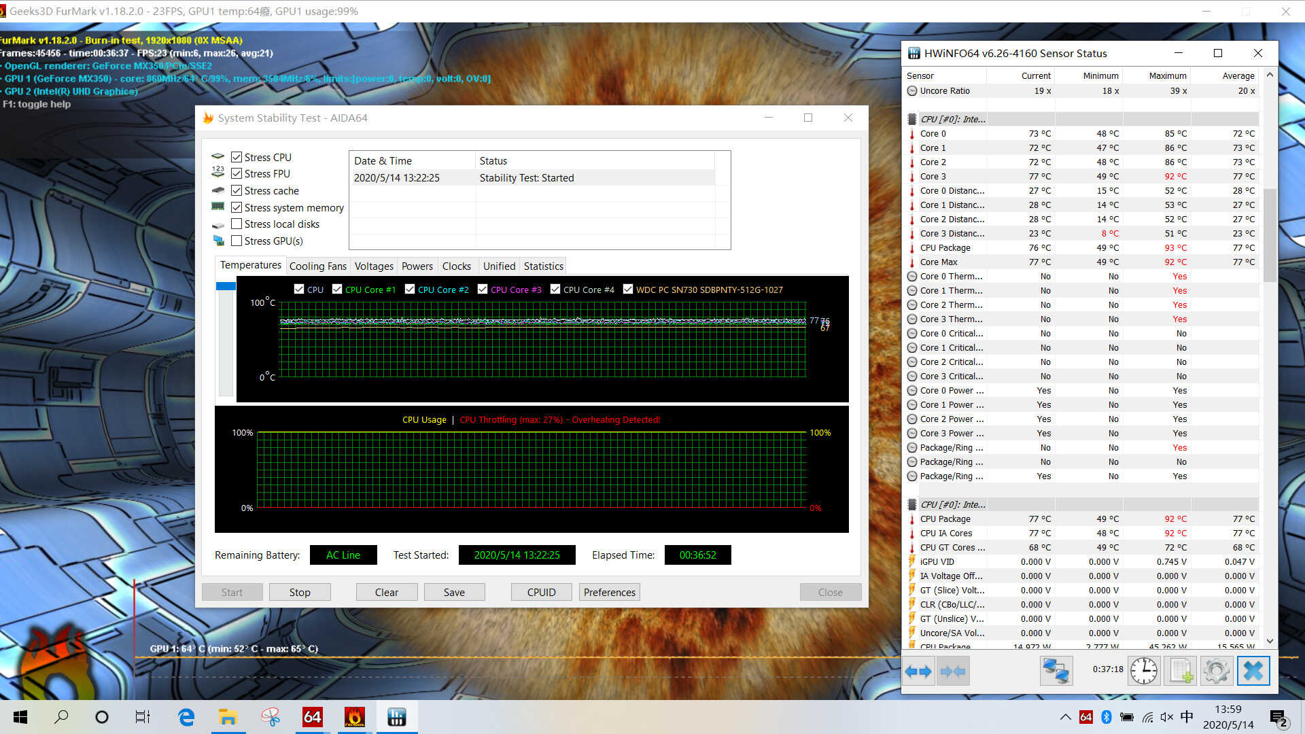Click the Stress cache chip icon
1305x734 pixels.
click(x=217, y=190)
